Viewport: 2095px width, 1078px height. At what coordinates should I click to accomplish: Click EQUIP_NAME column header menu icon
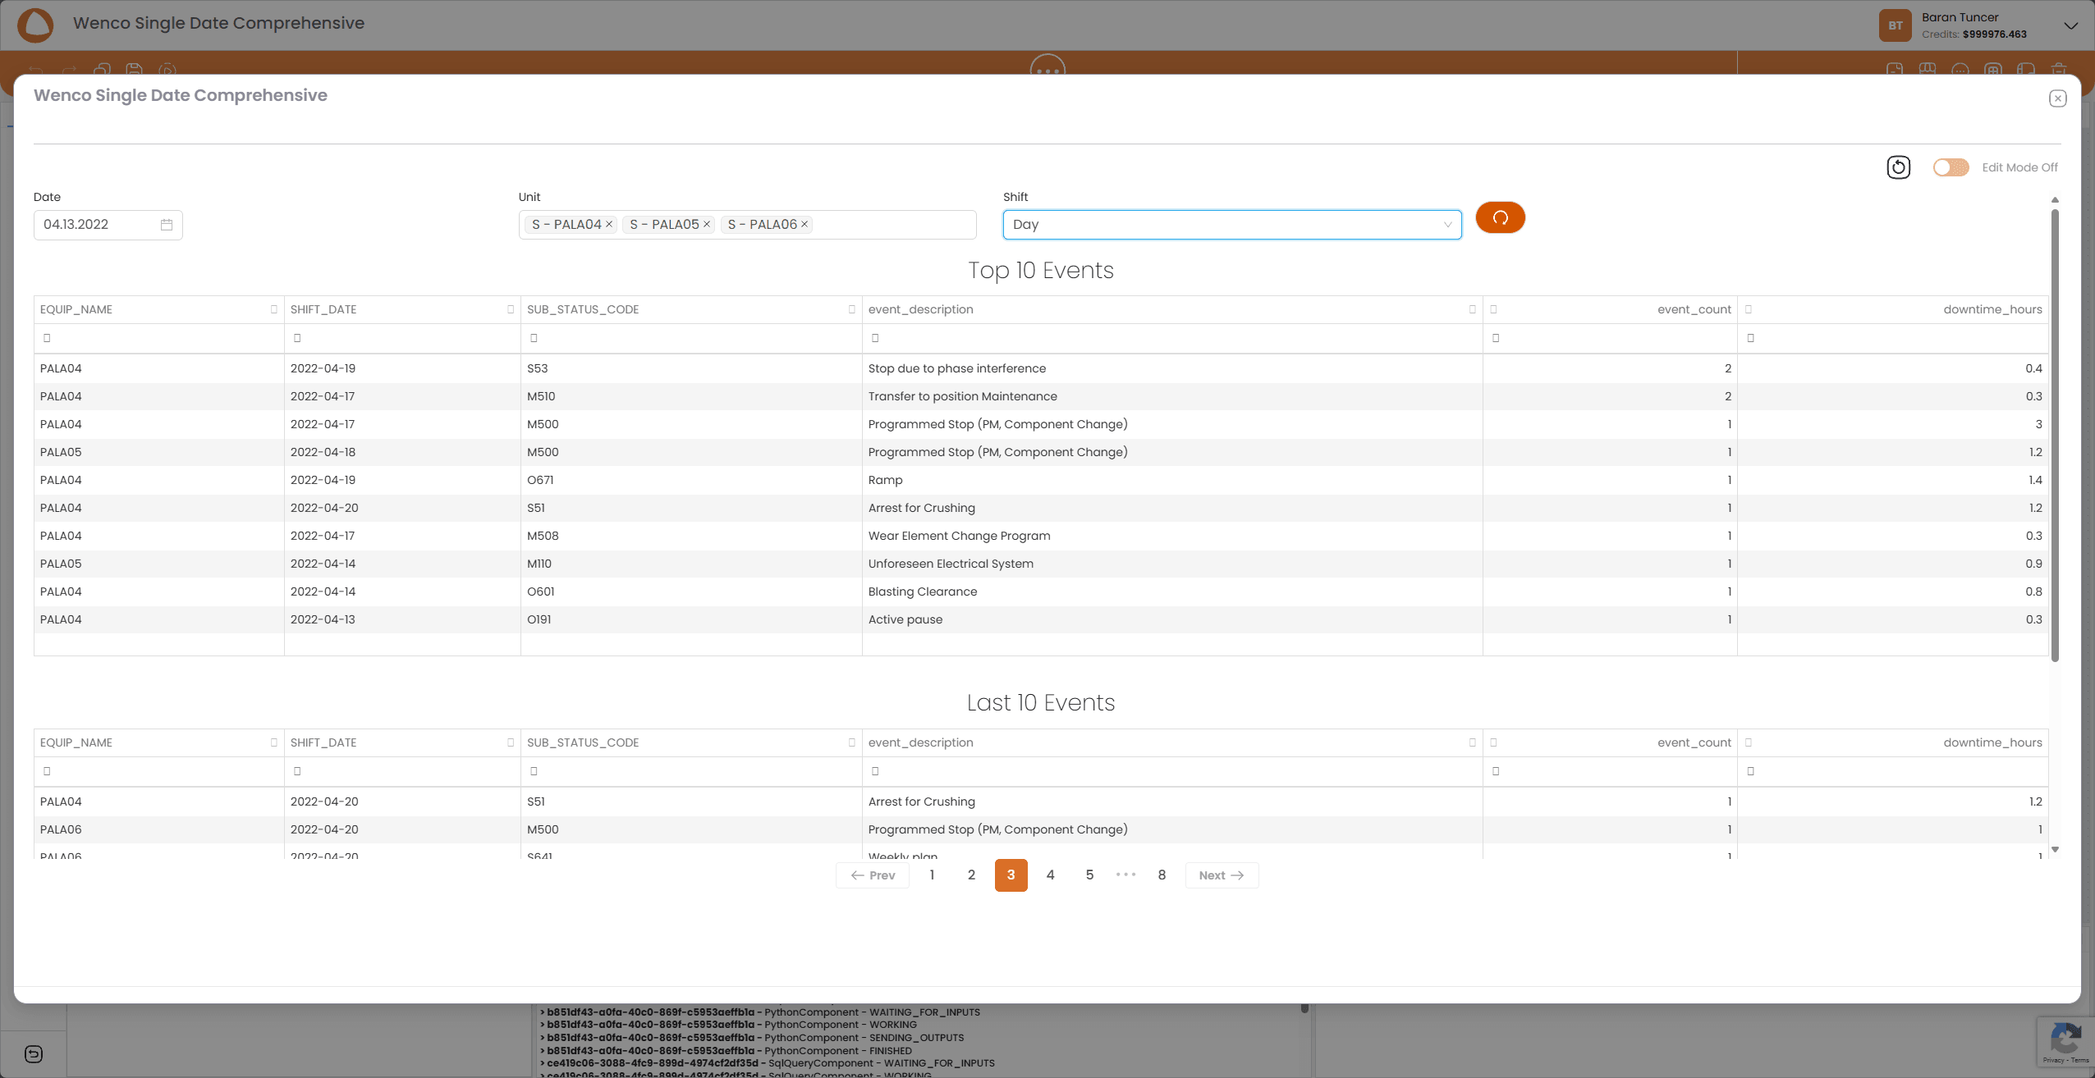[273, 309]
